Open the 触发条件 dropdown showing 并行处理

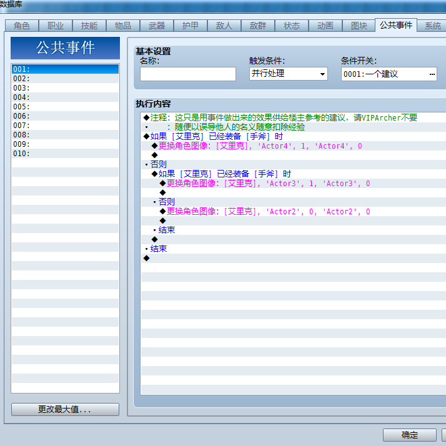pyautogui.click(x=289, y=74)
